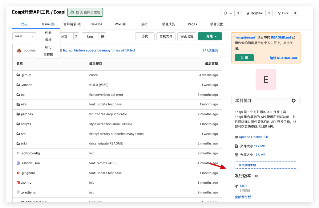
Task: Click the Fork count 0
Action: (x=295, y=13)
